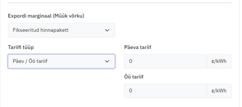Click the chevron beside Fikseeritud hinnapakett
The image size is (242, 107).
(x=107, y=30)
